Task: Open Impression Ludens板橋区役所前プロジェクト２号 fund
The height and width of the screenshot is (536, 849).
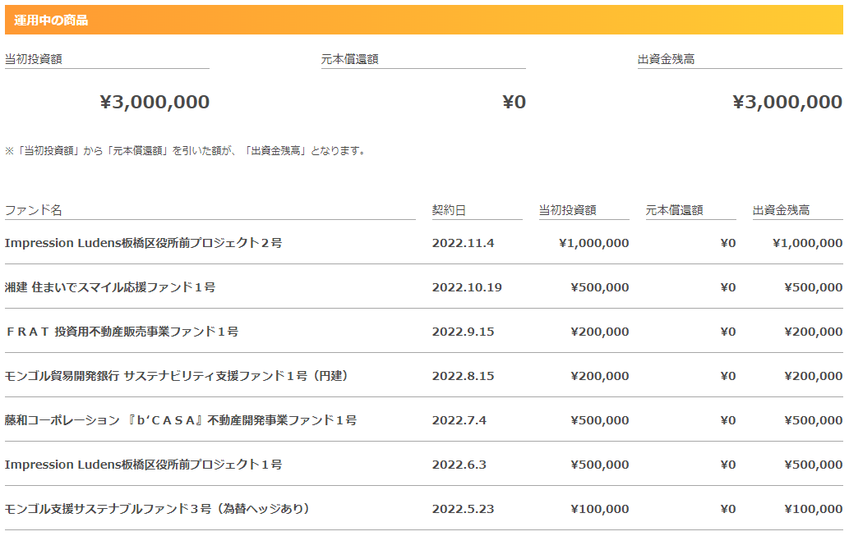Action: click(x=144, y=243)
